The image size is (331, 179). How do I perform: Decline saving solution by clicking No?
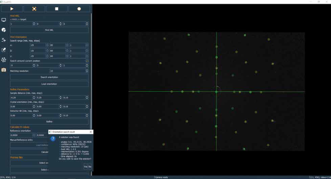90,167
